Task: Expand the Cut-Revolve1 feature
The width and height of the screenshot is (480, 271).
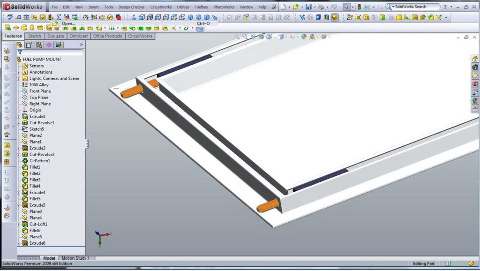Action: (x=19, y=123)
